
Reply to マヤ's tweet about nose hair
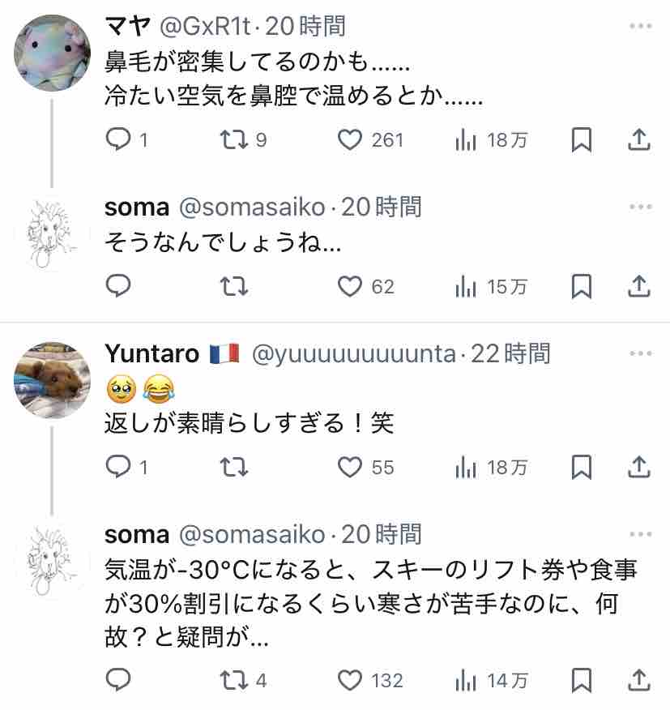119,140
